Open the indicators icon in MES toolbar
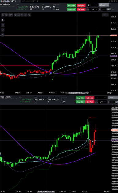The height and width of the screenshot is (193, 118). tap(25, 15)
